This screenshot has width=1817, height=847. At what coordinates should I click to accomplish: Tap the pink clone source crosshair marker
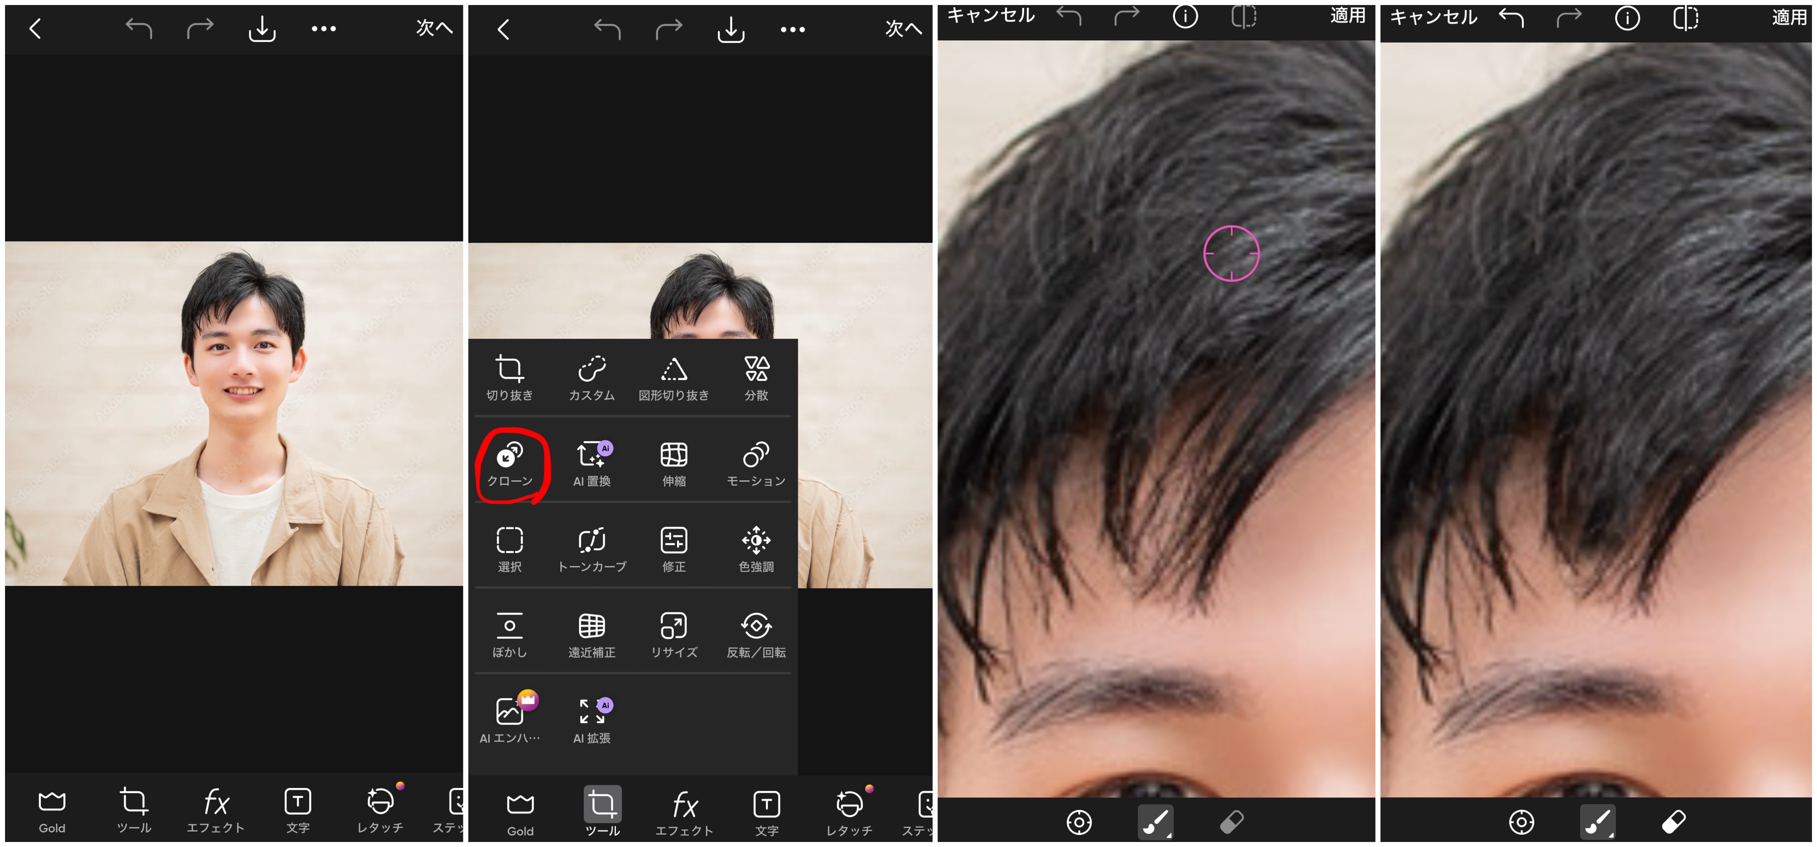1232,253
